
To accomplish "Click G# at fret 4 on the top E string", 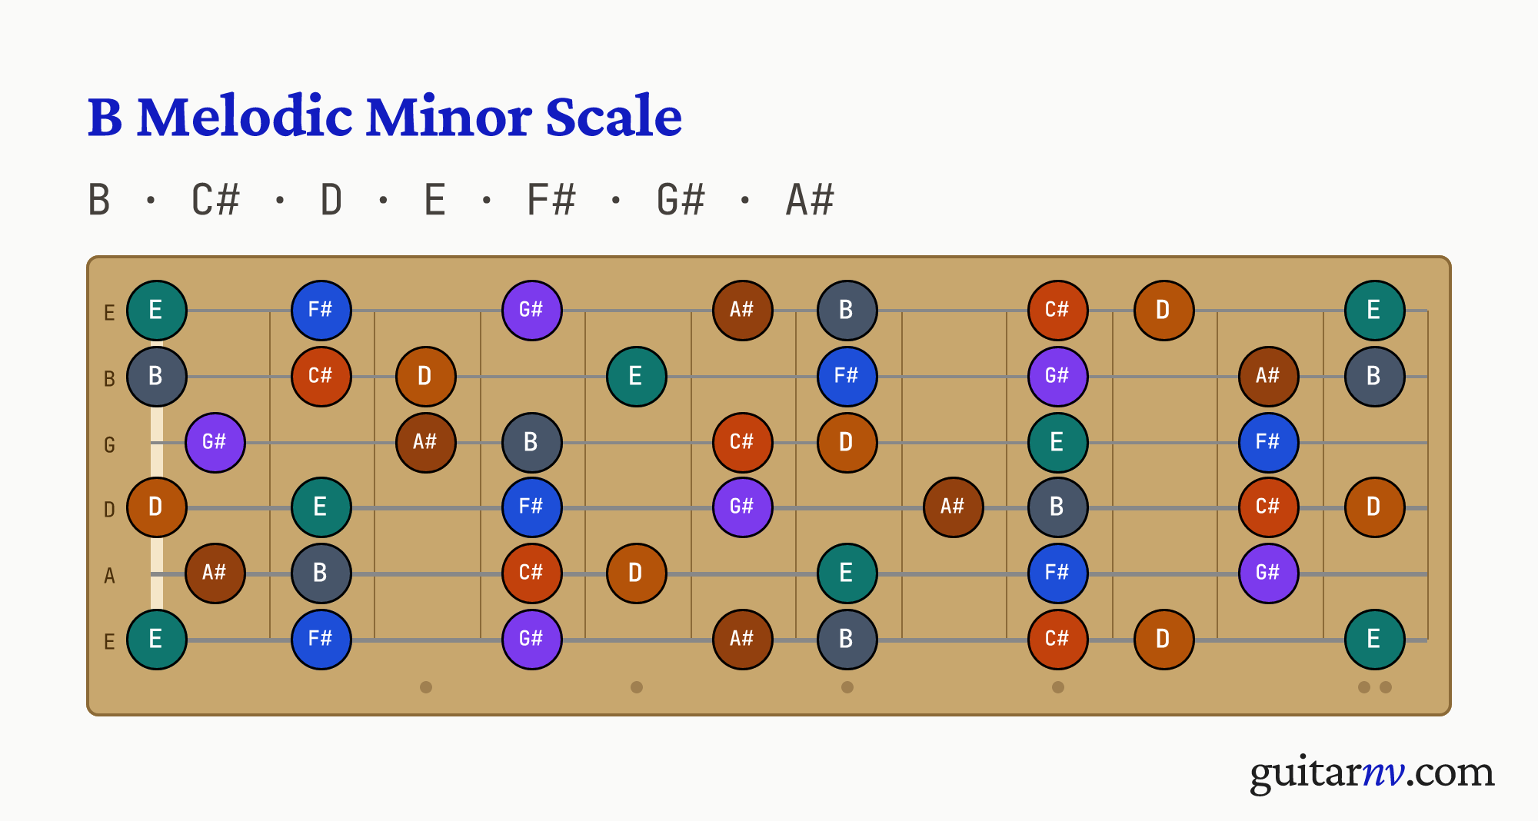I will coord(532,311).
